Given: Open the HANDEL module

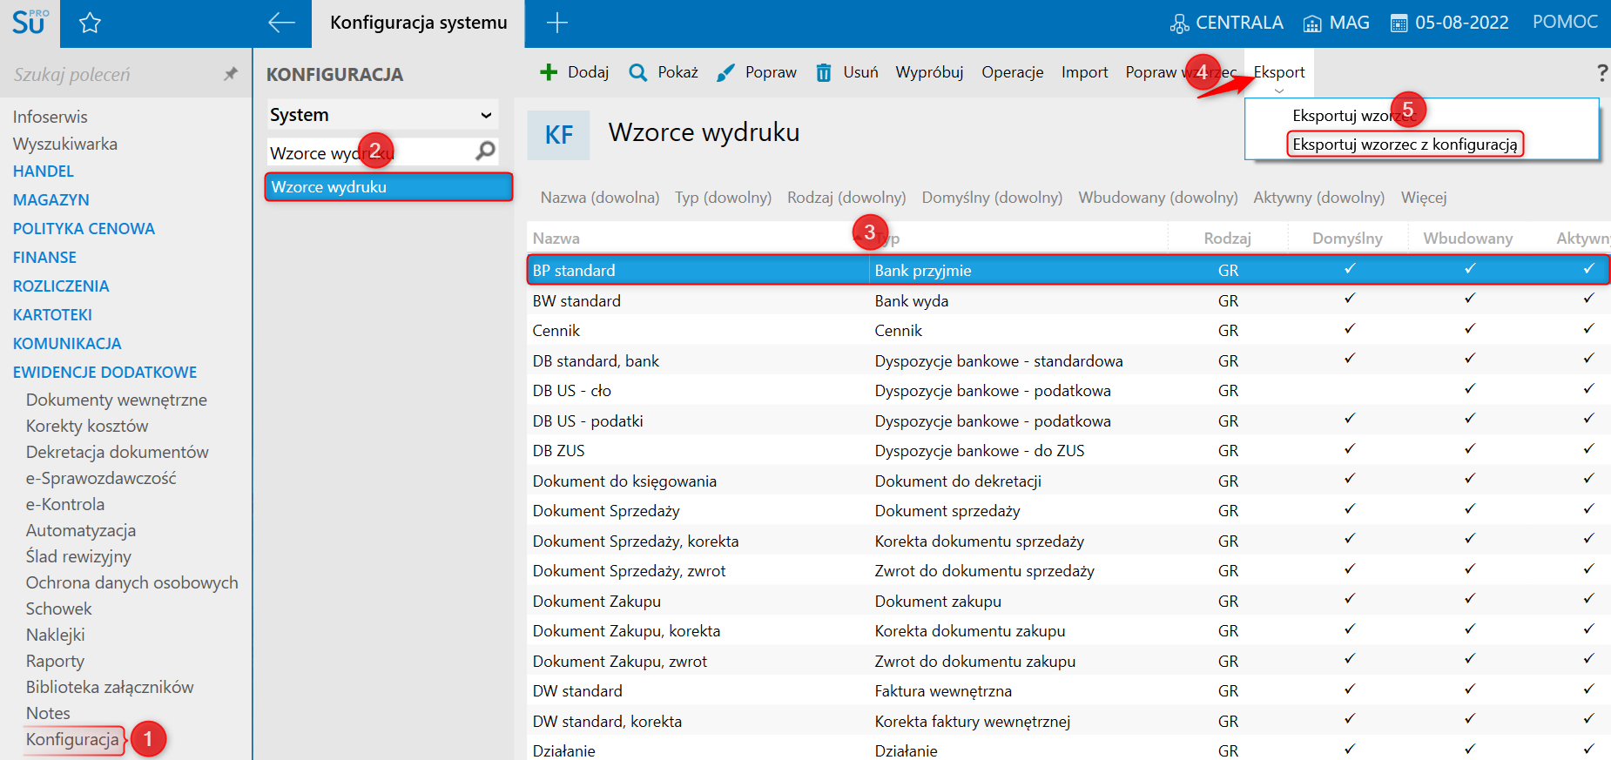Looking at the screenshot, I should point(43,172).
